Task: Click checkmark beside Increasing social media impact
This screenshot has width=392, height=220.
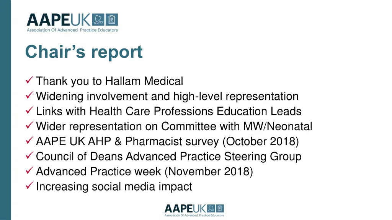Action: pyautogui.click(x=29, y=185)
